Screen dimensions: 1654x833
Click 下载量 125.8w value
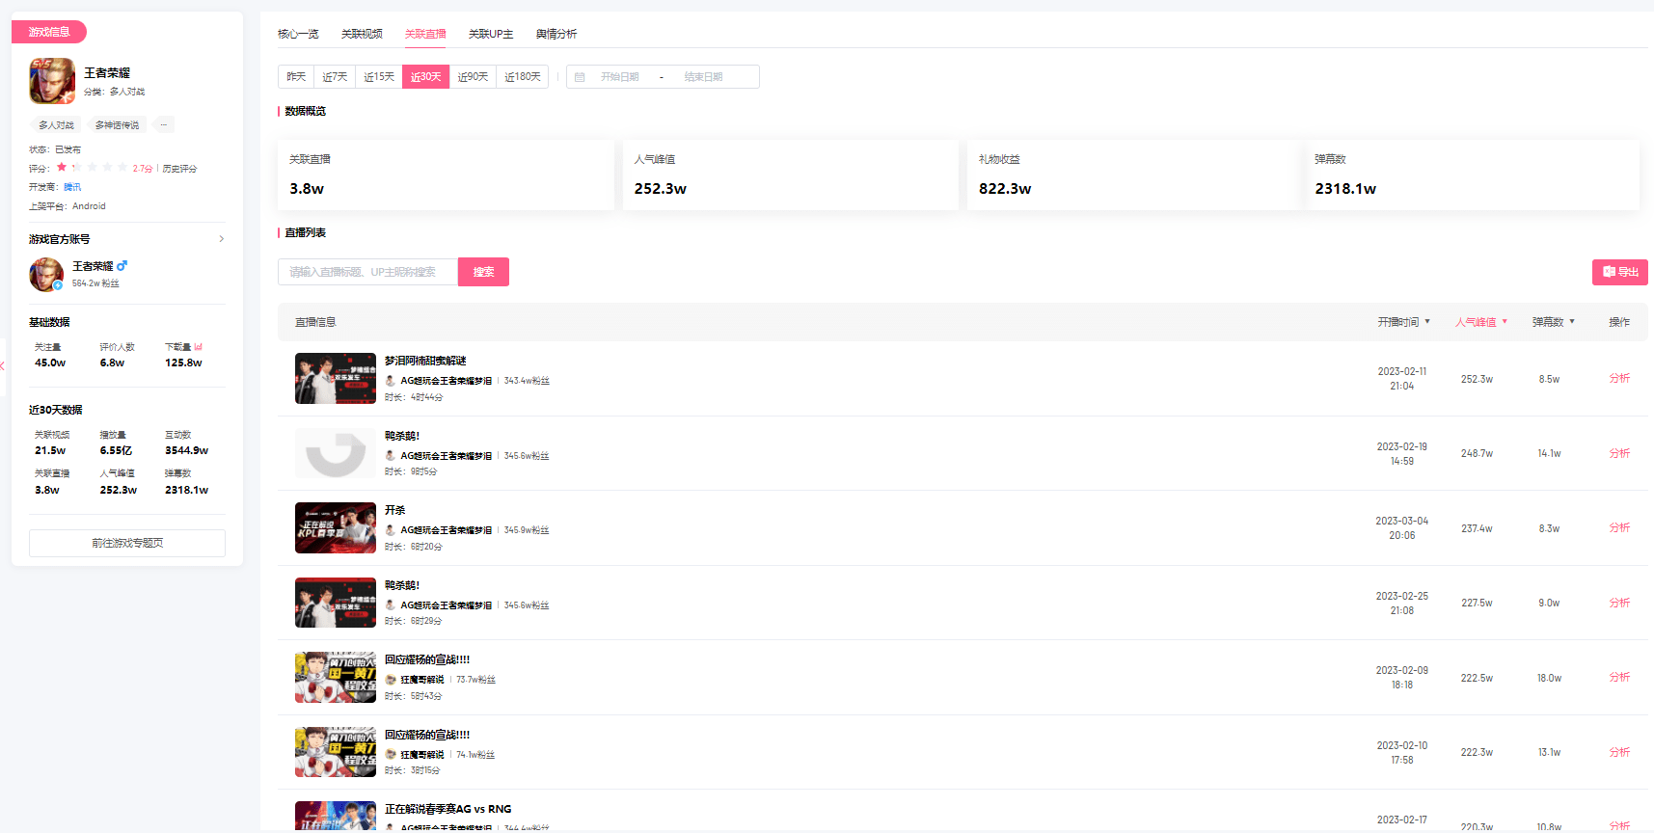pyautogui.click(x=183, y=363)
